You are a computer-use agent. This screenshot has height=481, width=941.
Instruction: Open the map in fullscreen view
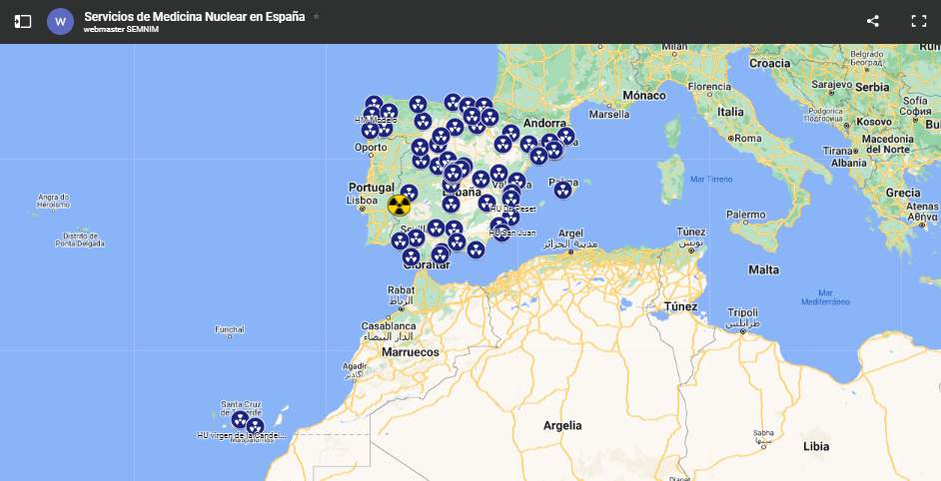[x=918, y=21]
